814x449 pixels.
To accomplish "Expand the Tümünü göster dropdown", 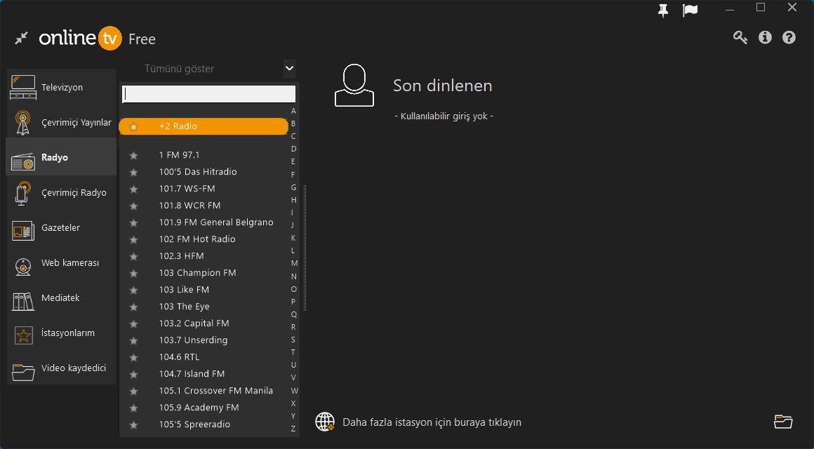I will [x=290, y=69].
